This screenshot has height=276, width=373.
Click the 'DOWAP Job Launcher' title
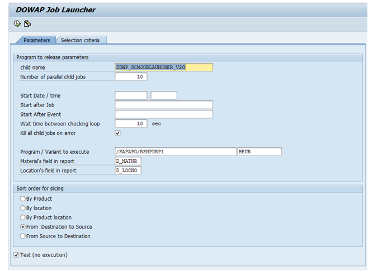[x=56, y=9]
